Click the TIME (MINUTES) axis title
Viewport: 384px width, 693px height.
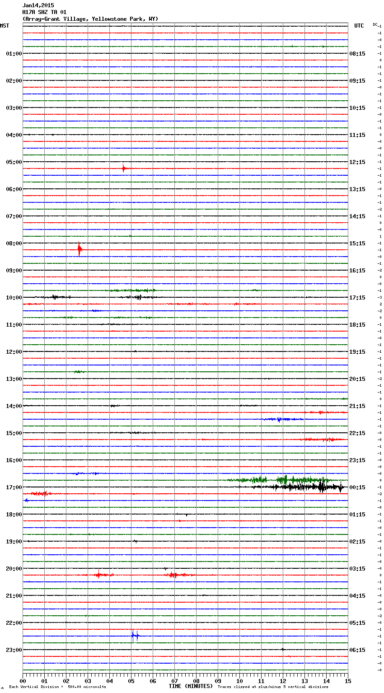pyautogui.click(x=191, y=686)
